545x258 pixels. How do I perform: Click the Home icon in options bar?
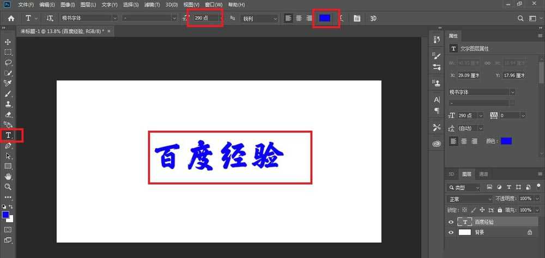tap(11, 18)
